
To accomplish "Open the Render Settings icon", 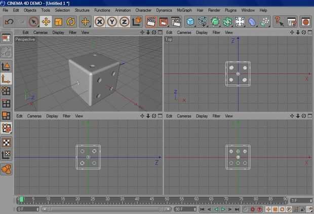I will [176, 22].
